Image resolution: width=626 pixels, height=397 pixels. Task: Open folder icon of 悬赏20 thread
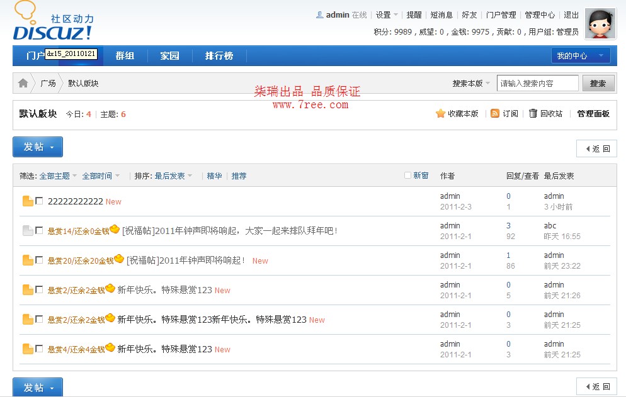28,260
